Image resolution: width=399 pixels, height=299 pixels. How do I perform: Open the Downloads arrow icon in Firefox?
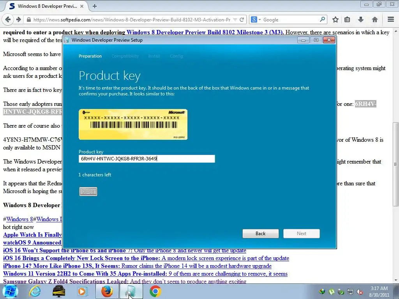point(360,19)
